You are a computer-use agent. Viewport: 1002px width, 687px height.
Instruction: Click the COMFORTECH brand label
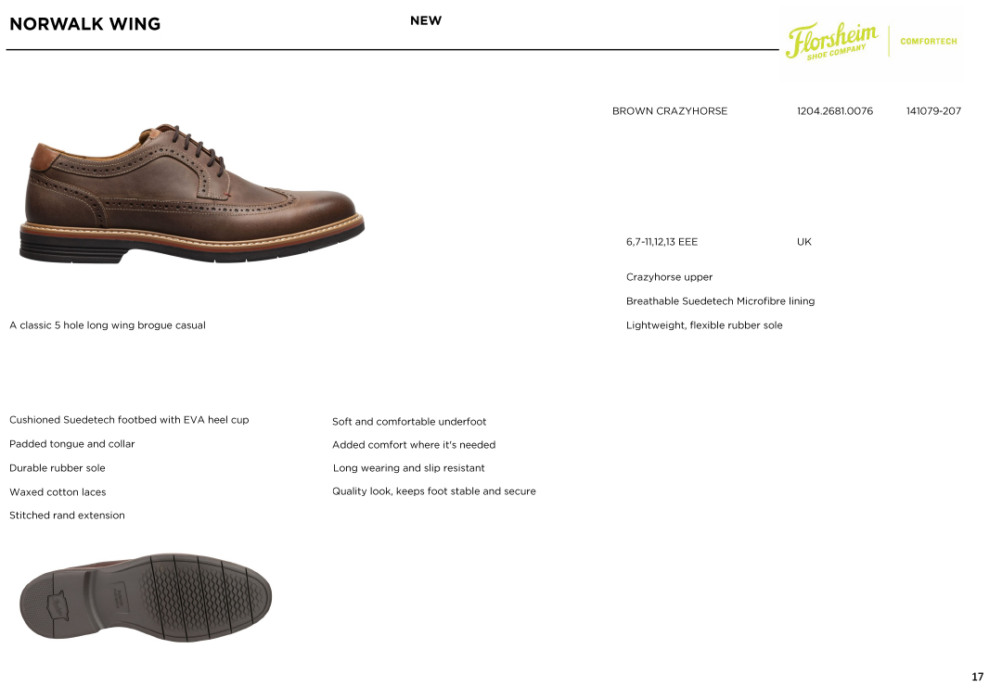coord(929,42)
